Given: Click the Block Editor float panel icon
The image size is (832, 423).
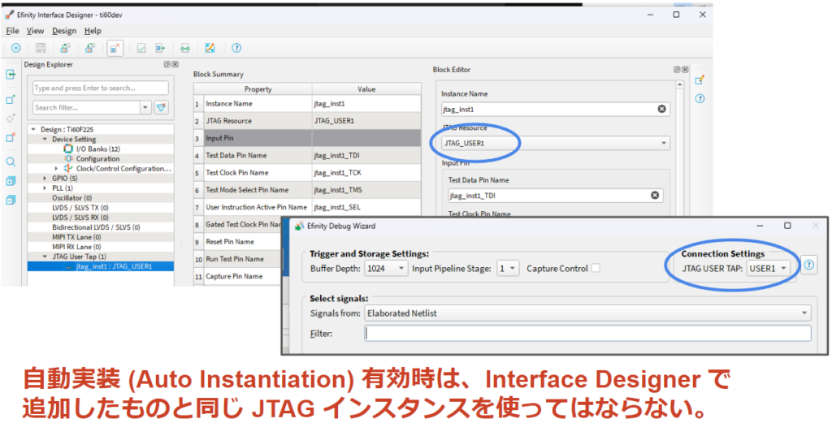Looking at the screenshot, I should [677, 70].
